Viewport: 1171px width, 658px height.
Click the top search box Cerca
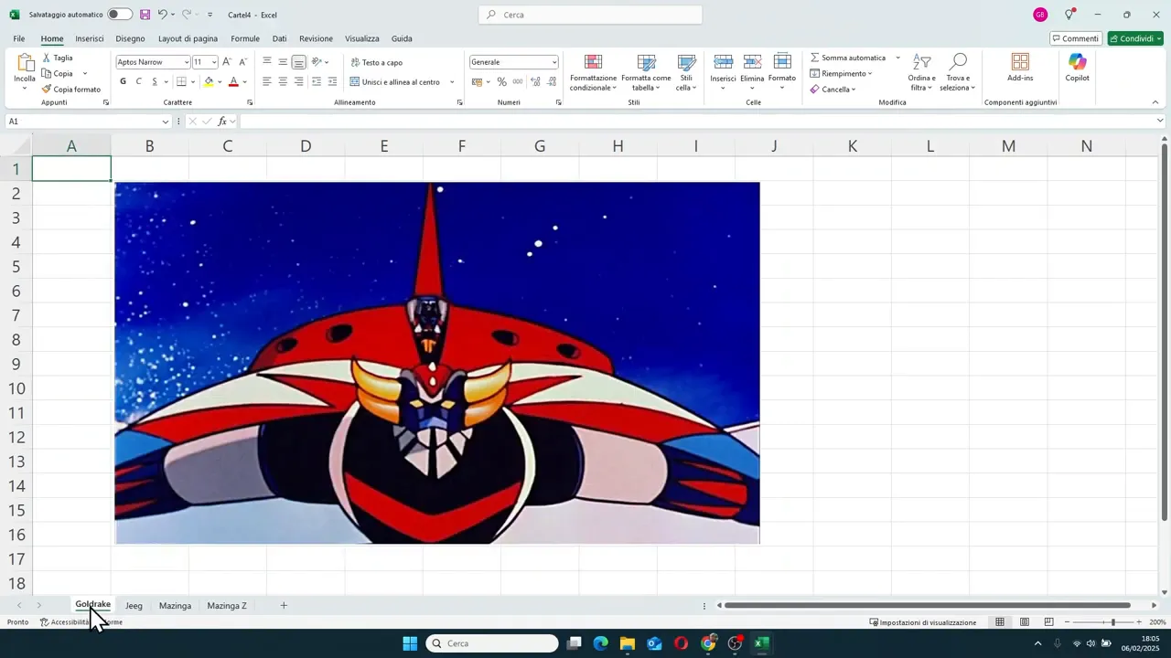[590, 15]
